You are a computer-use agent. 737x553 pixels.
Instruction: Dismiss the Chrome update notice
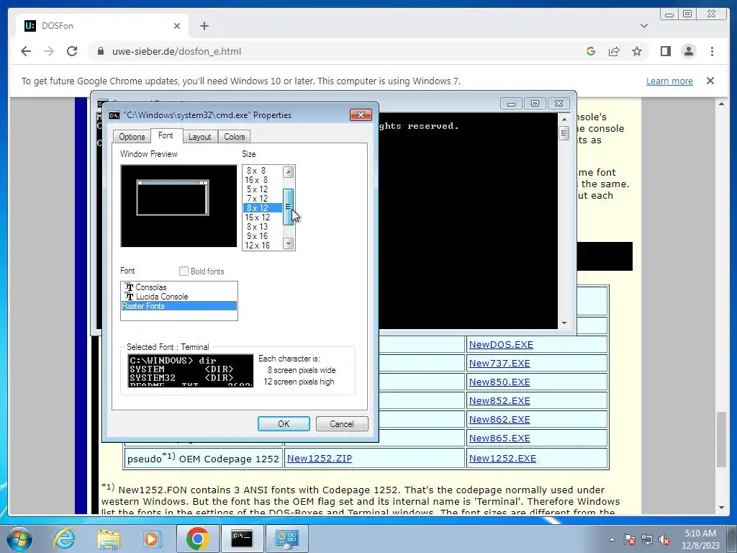point(710,81)
